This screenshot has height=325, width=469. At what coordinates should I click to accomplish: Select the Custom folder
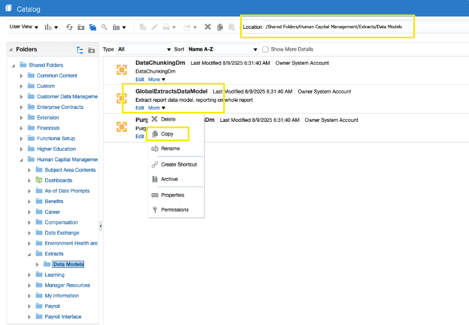pyautogui.click(x=46, y=86)
